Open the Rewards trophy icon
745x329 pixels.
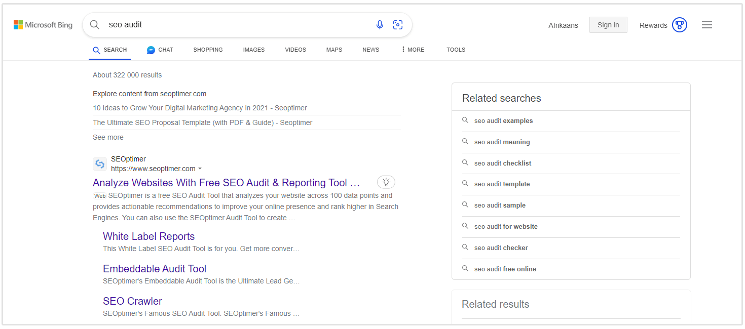pos(679,25)
